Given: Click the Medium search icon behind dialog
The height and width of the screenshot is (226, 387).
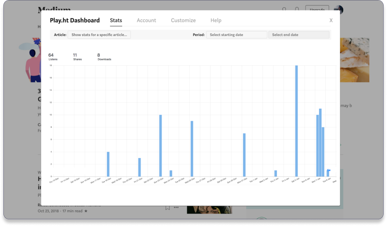Looking at the screenshot, I should tap(284, 9).
